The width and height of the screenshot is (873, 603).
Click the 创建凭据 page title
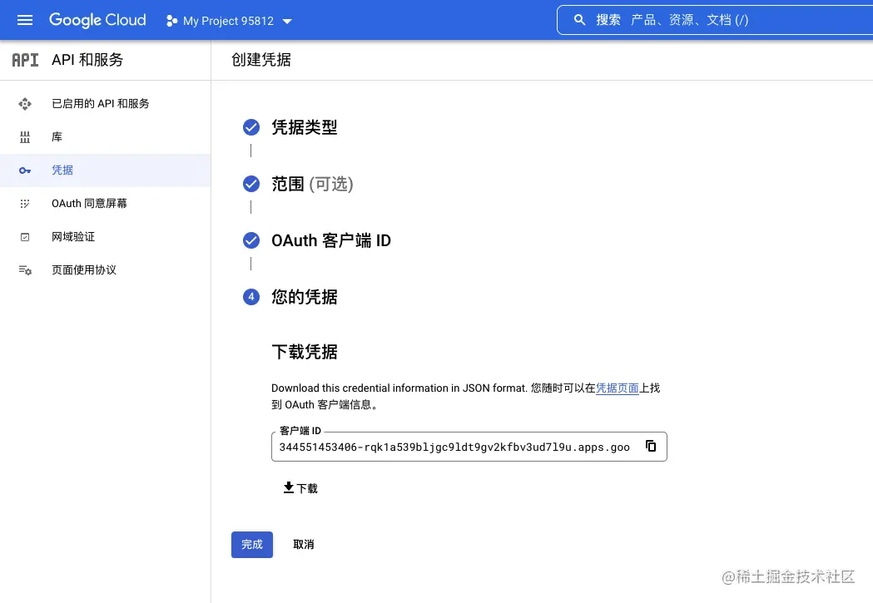[x=261, y=60]
